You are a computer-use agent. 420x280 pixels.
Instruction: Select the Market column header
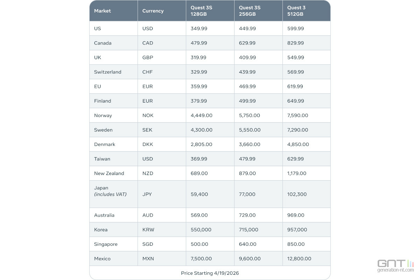[103, 11]
